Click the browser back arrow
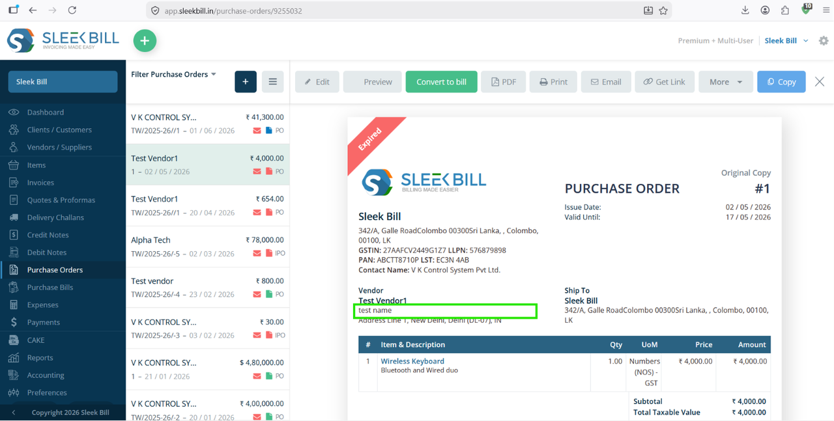The width and height of the screenshot is (834, 421). click(x=33, y=10)
